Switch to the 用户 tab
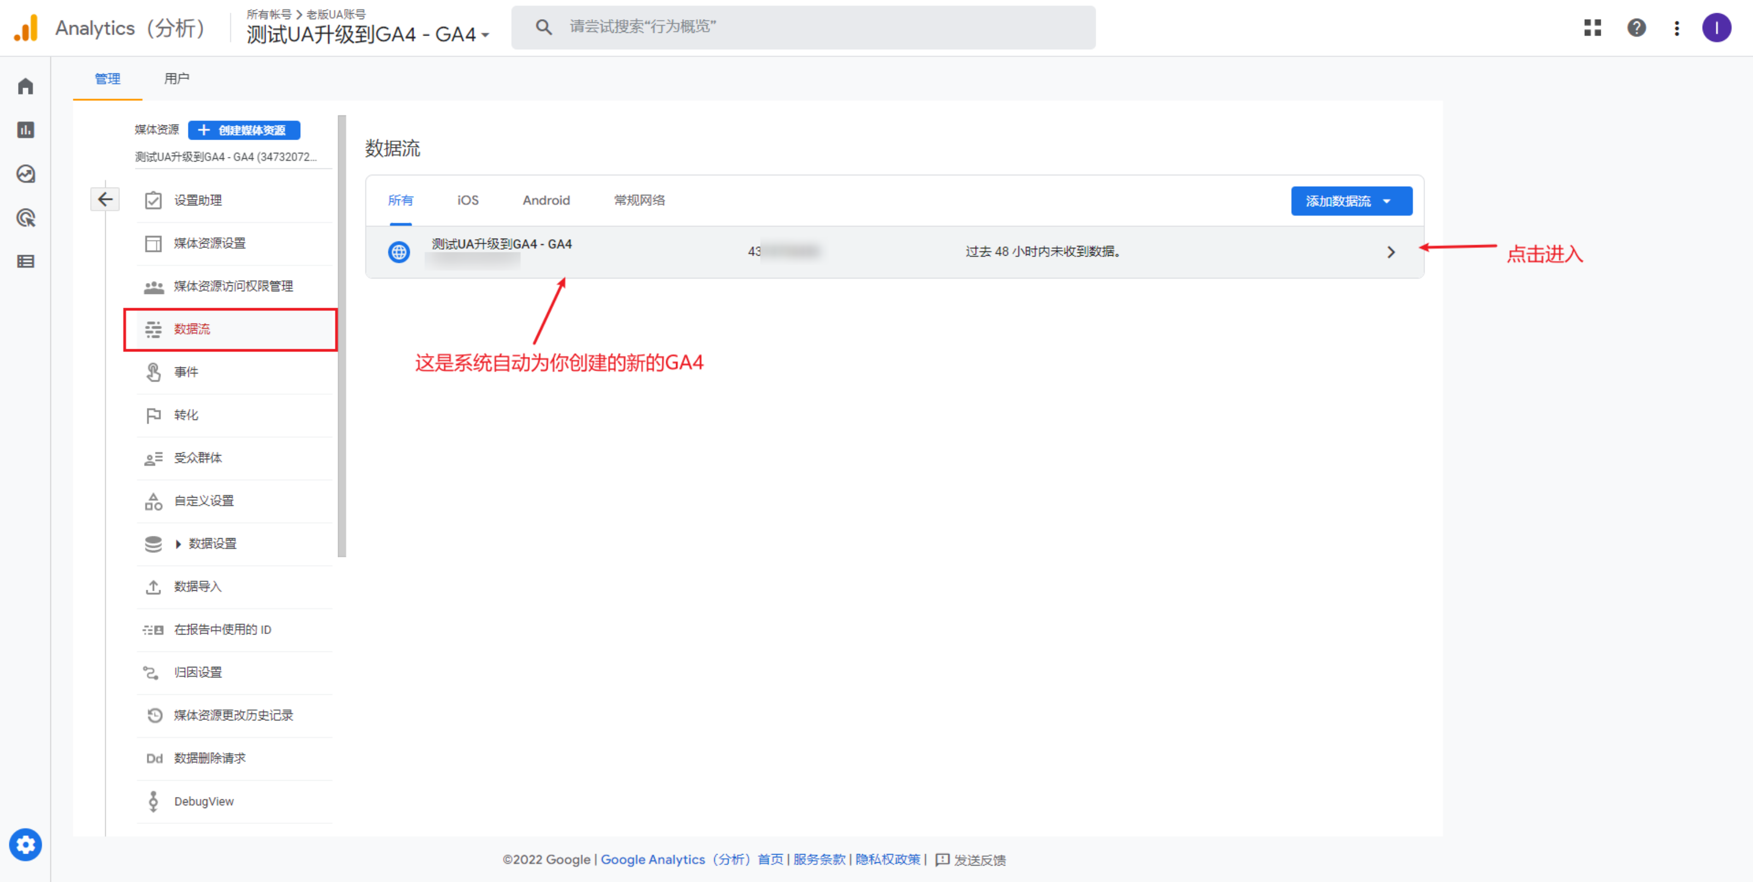The height and width of the screenshot is (882, 1753). pos(177,79)
